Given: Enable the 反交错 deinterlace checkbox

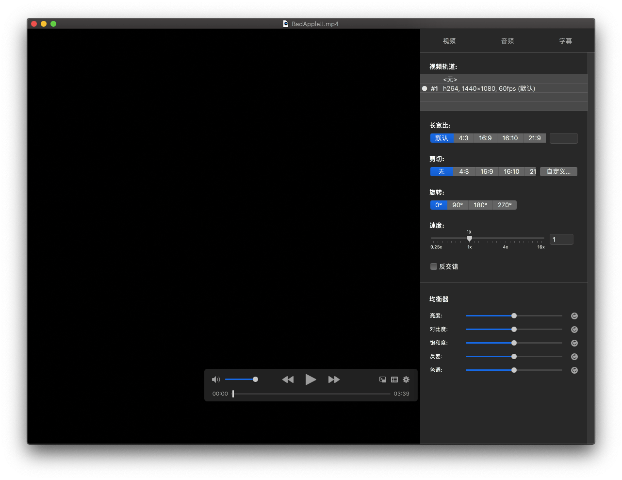Looking at the screenshot, I should 434,266.
